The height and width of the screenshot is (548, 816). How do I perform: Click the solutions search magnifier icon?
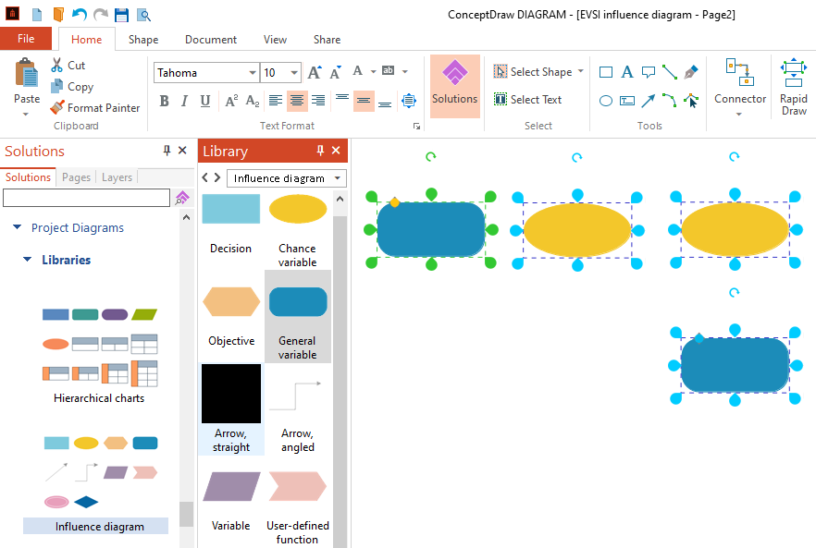[182, 198]
